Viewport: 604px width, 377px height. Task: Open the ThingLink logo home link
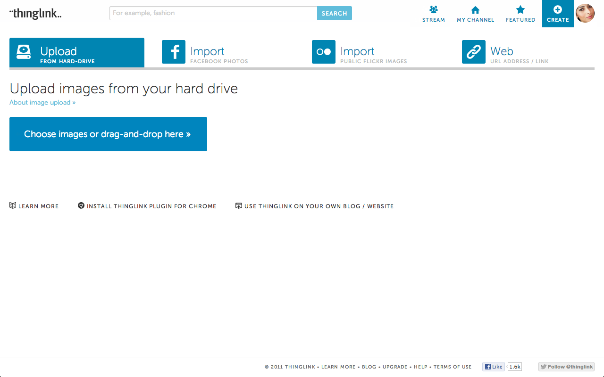(x=35, y=14)
